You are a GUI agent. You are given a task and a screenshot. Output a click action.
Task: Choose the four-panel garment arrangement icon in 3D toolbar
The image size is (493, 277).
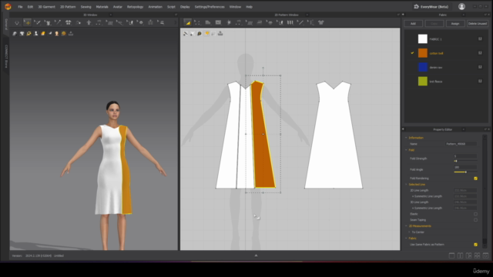[69, 22]
